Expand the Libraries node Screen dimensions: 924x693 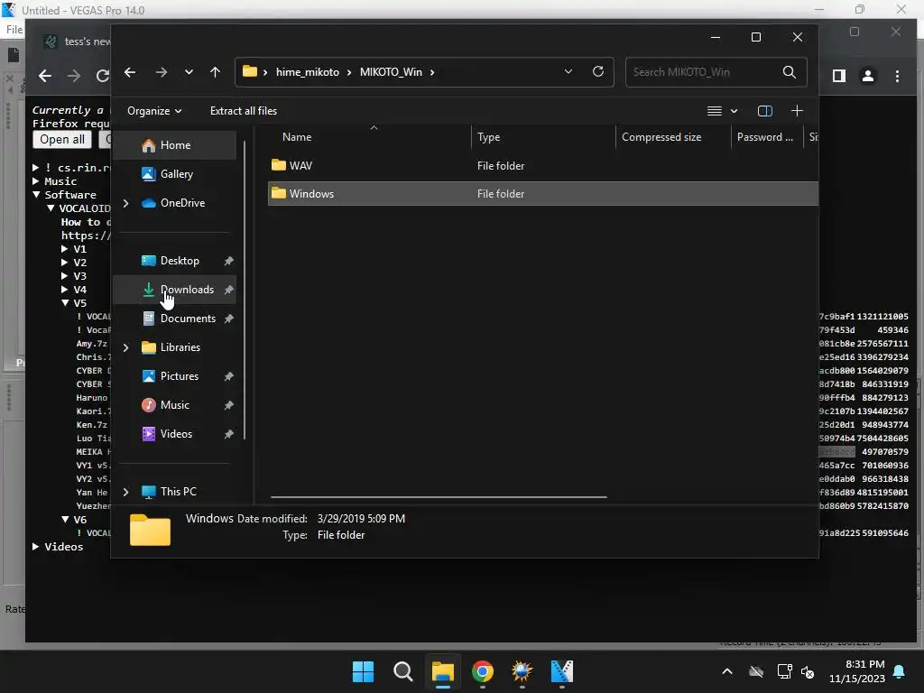point(125,347)
